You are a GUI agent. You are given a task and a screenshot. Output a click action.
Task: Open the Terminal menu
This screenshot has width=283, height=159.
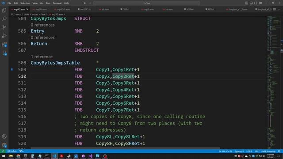click(x=57, y=3)
